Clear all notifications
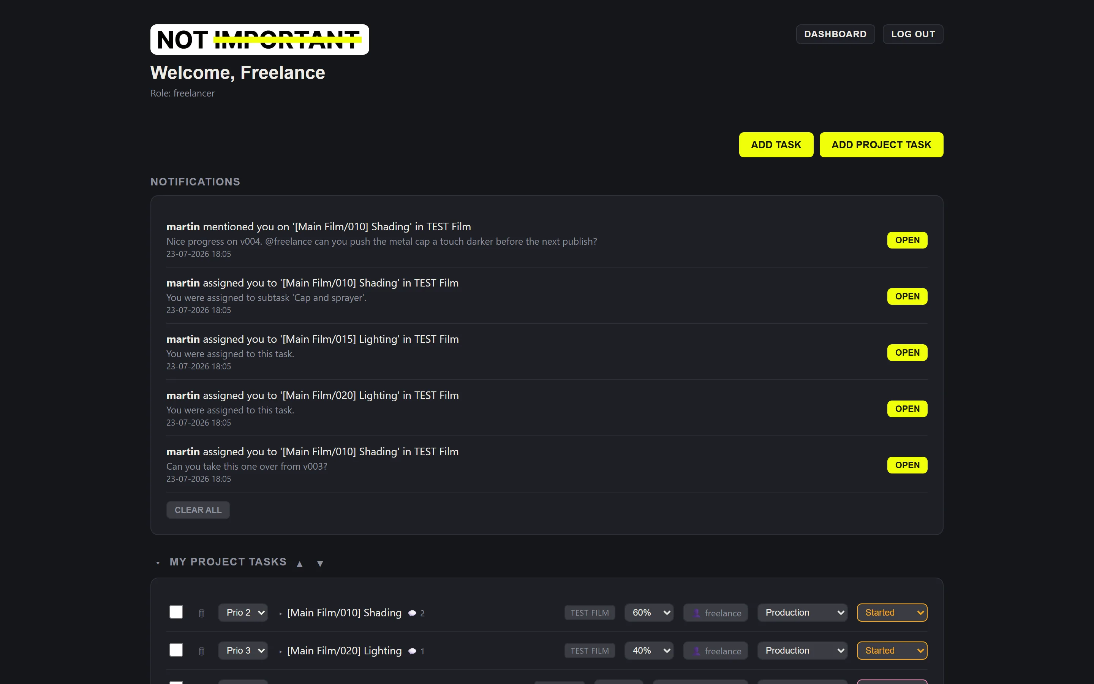 point(198,510)
